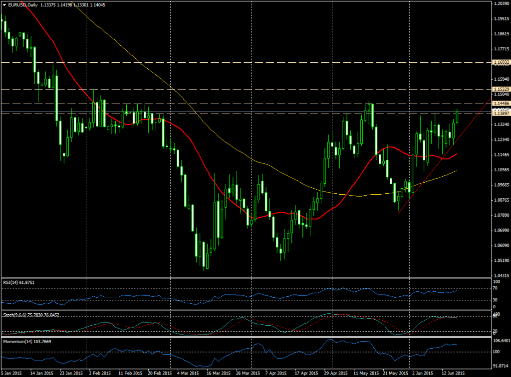Screen dimensions: 511x377
Task: Select the EURUSD,Daily chart title
Action: tap(23, 4)
